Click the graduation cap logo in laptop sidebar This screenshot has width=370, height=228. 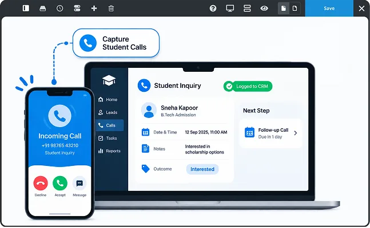point(109,80)
